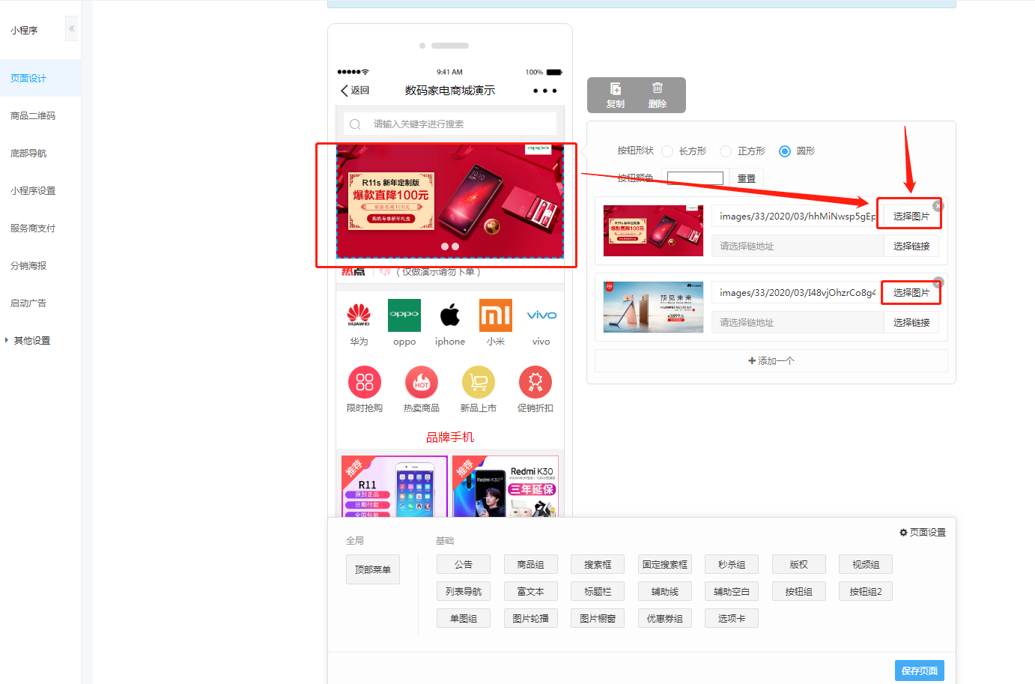This screenshot has width=1035, height=684.
Task: Remove first carousel image with its x icon
Action: click(x=938, y=205)
